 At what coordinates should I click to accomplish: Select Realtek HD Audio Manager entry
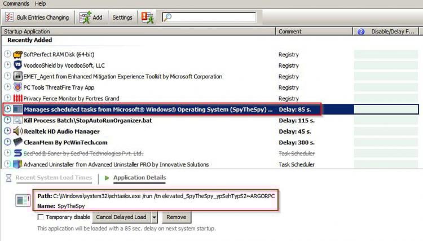[62, 132]
